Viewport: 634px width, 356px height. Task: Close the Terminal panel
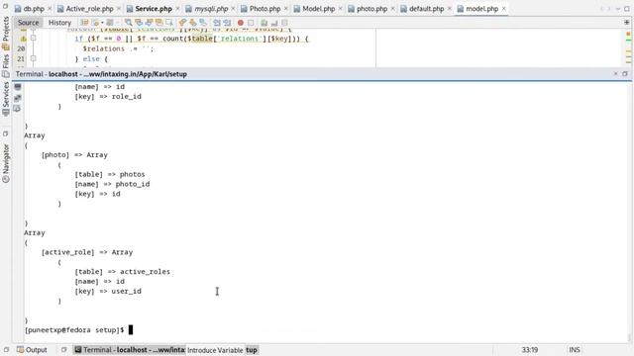(x=615, y=74)
